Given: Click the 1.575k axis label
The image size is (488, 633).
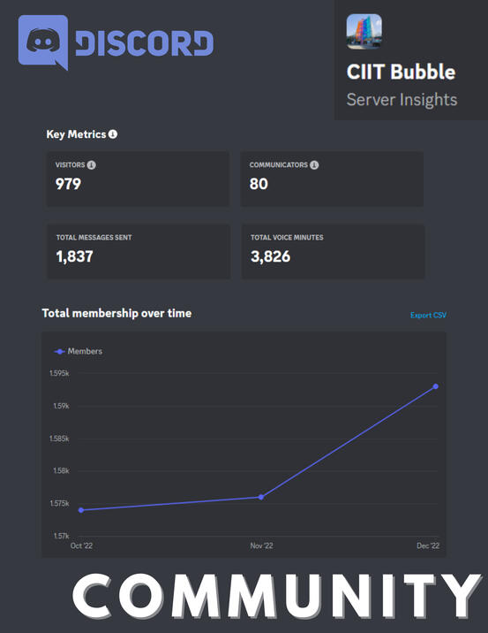Looking at the screenshot, I should [x=59, y=503].
